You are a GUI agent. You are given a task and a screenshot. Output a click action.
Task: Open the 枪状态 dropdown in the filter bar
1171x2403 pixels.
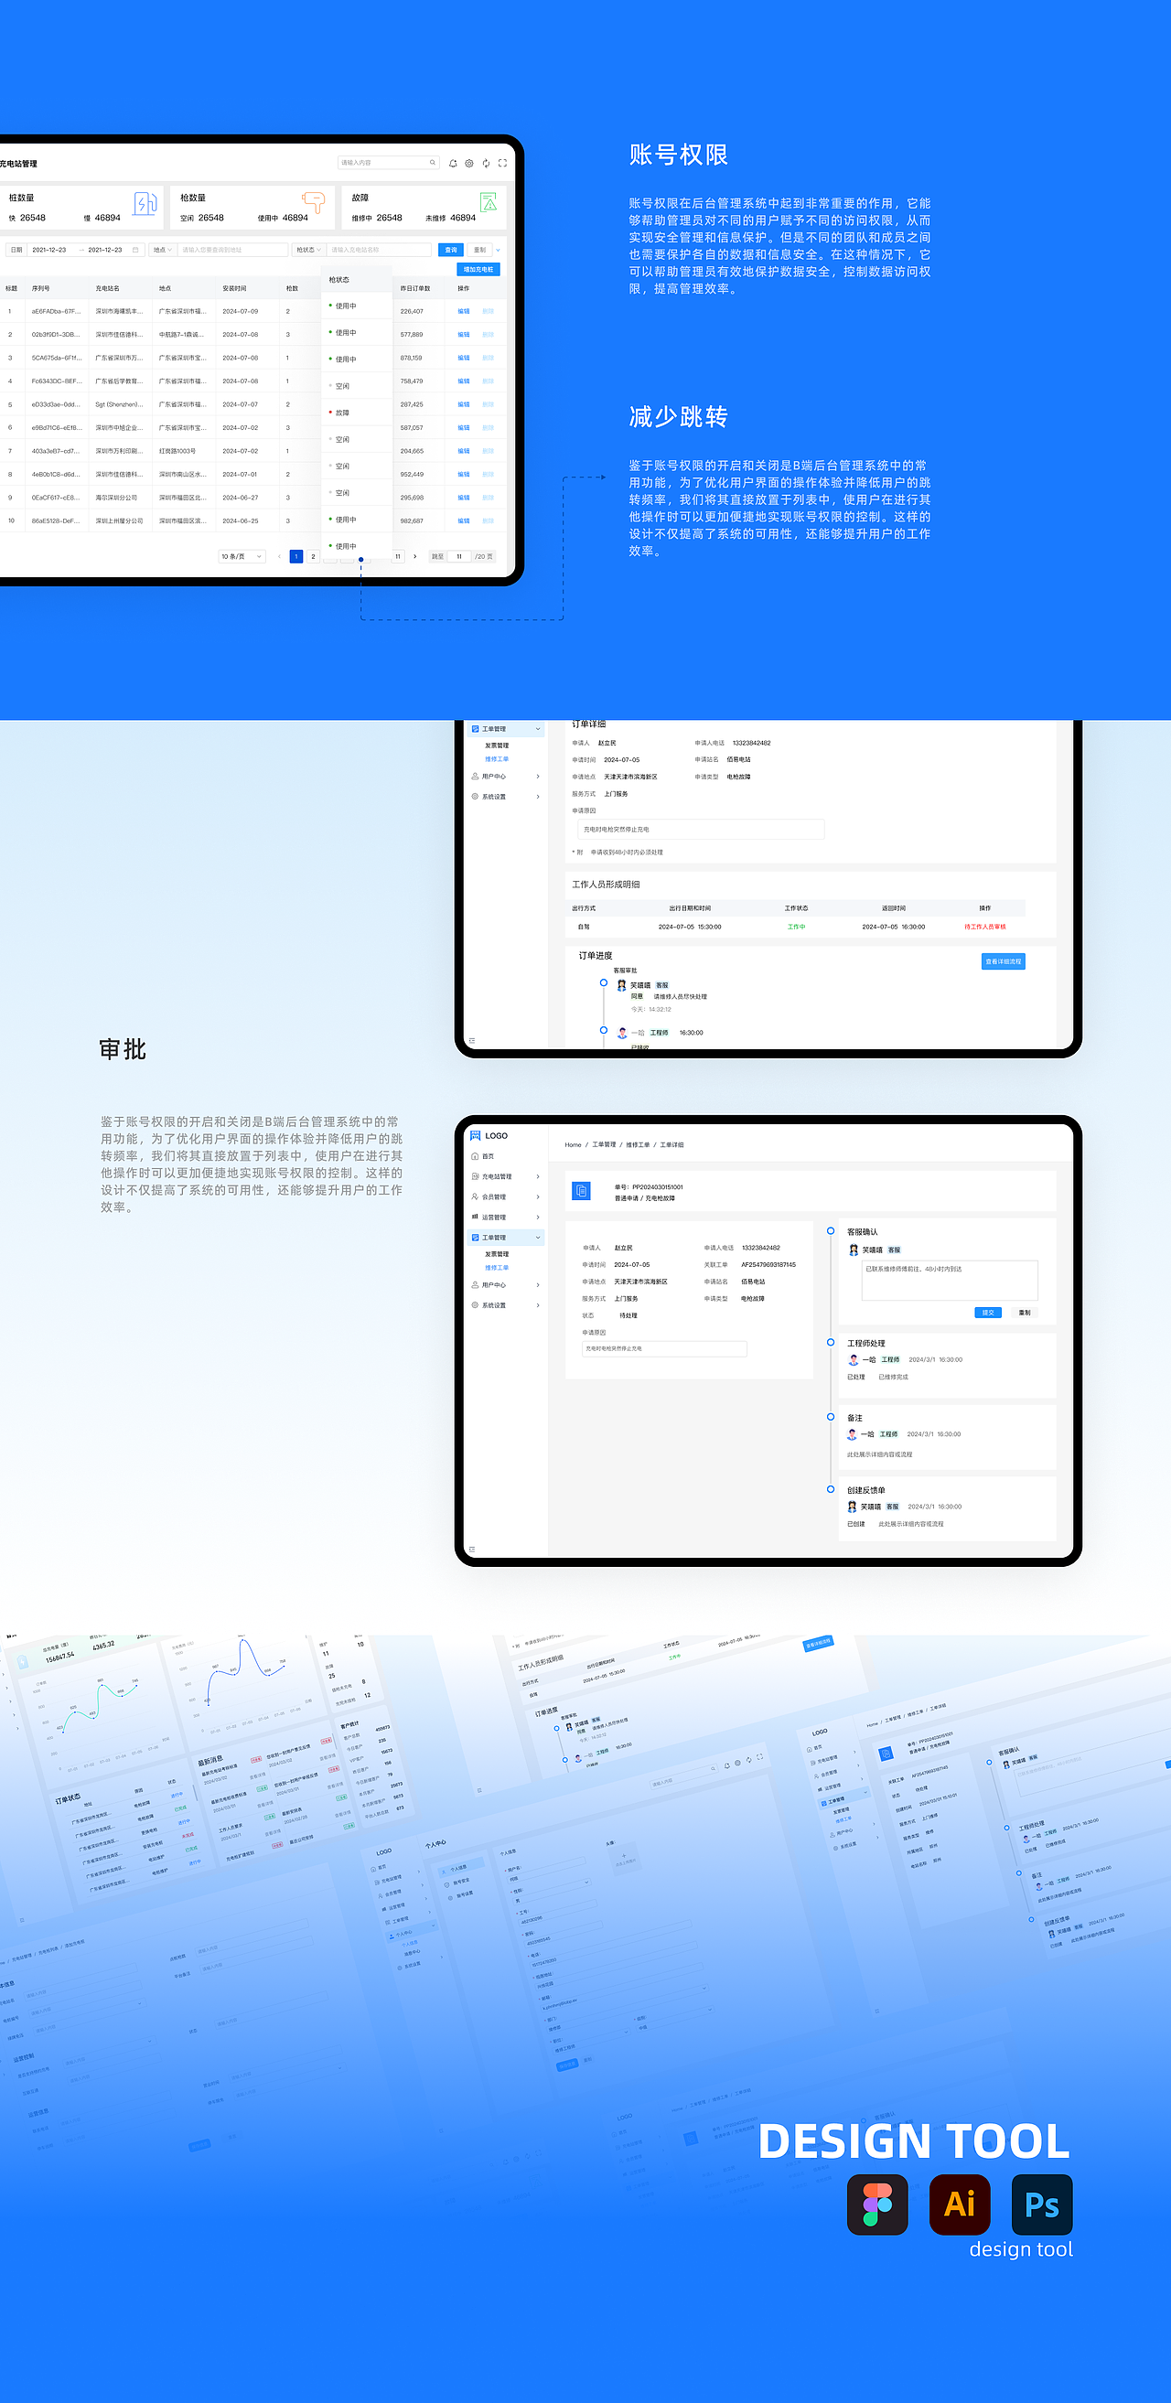click(308, 250)
